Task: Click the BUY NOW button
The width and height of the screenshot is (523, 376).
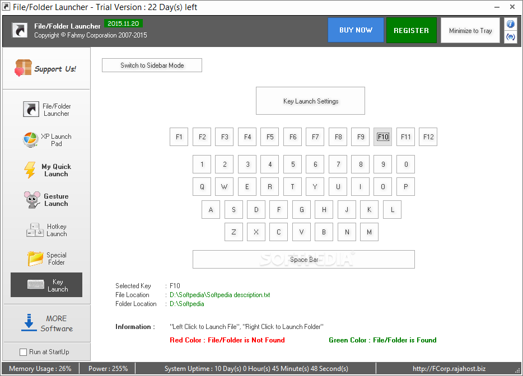Action: pos(356,30)
